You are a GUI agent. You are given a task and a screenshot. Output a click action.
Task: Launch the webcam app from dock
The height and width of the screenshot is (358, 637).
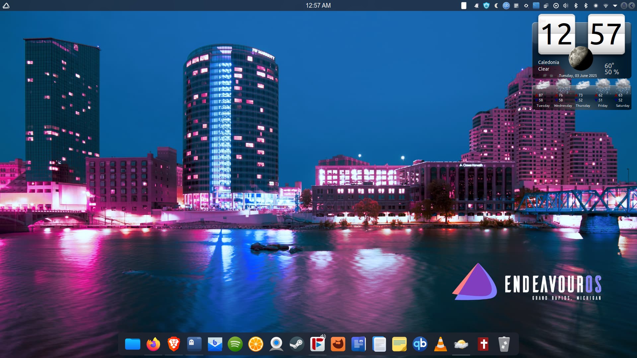276,344
